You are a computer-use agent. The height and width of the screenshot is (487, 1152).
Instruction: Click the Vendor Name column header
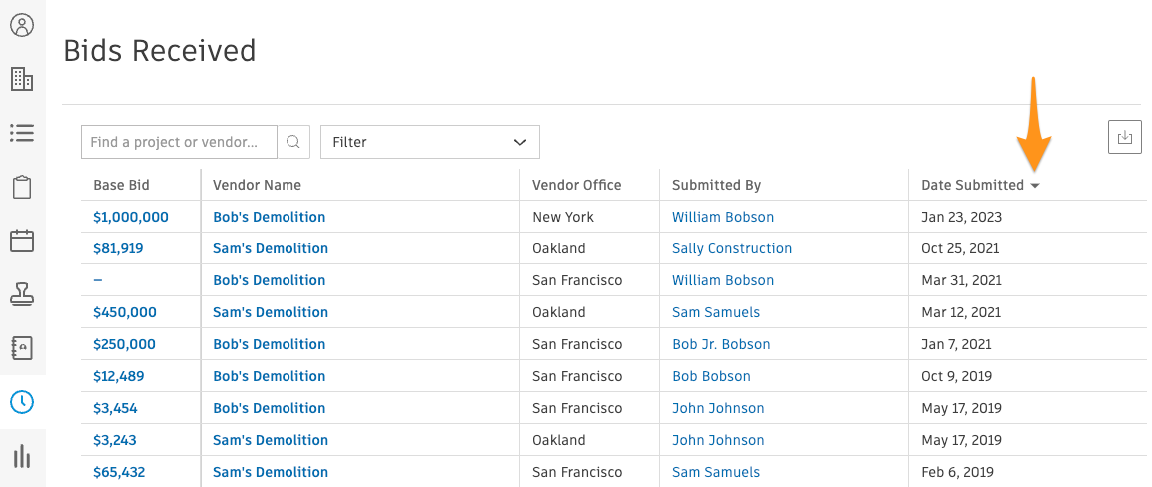[257, 185]
